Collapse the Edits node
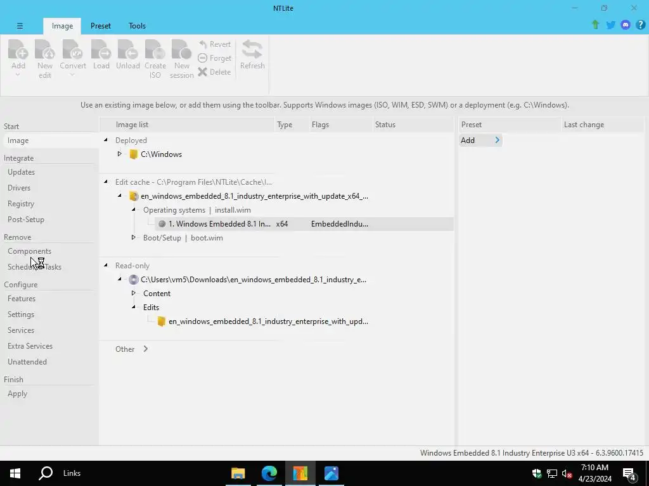 pos(133,307)
